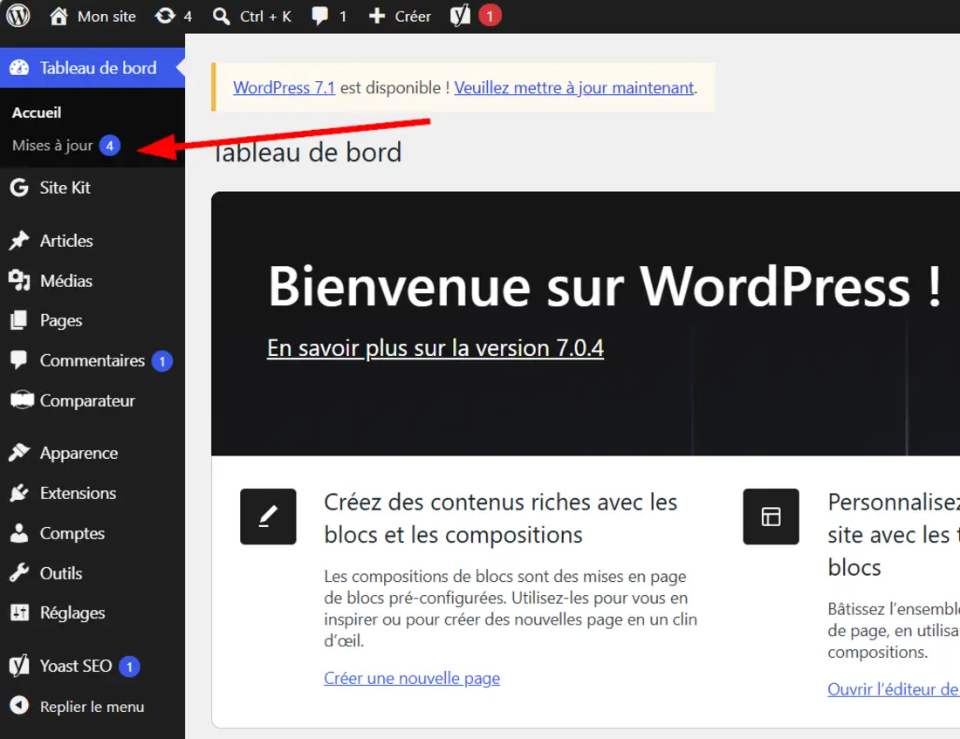
Task: Open Mon site home icon
Action: [58, 16]
